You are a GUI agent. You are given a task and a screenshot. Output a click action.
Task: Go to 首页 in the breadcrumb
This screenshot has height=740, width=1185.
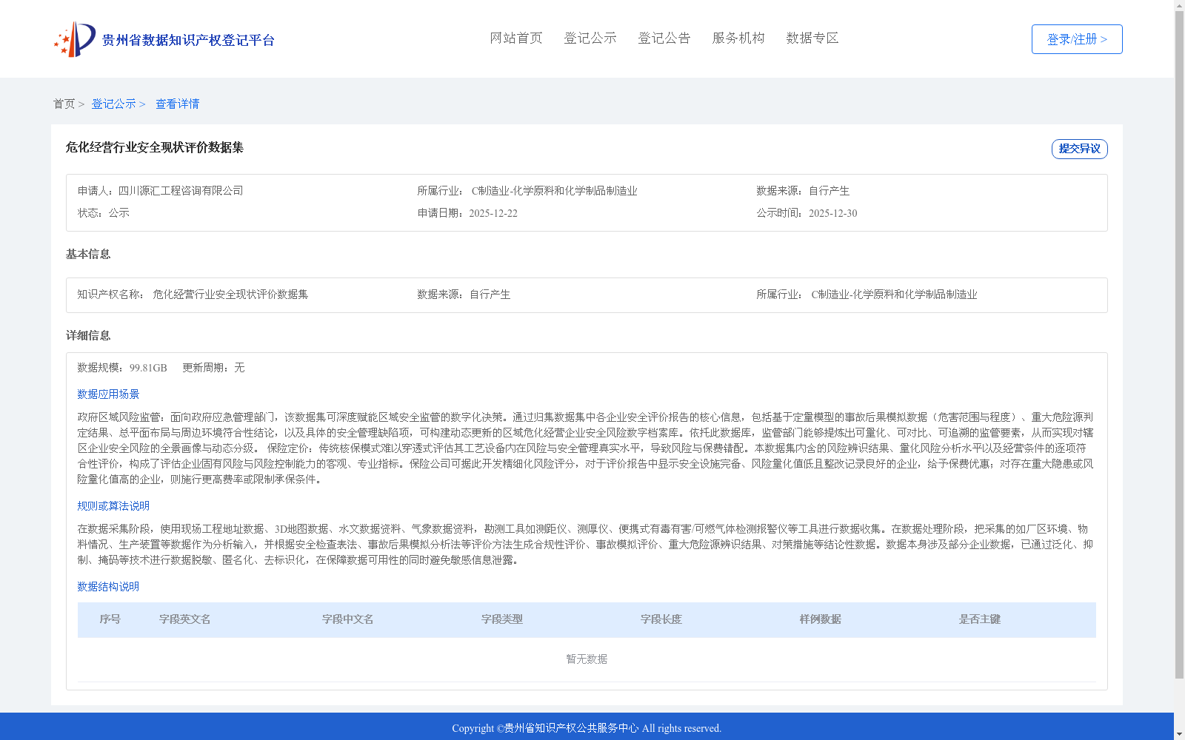64,104
